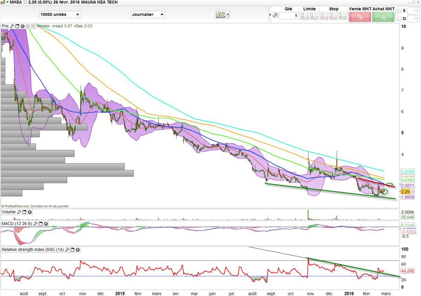Image resolution: width=421 pixels, height=296 pixels.
Task: Click move-up arrow icon in Prix panel
Action: click(33, 26)
